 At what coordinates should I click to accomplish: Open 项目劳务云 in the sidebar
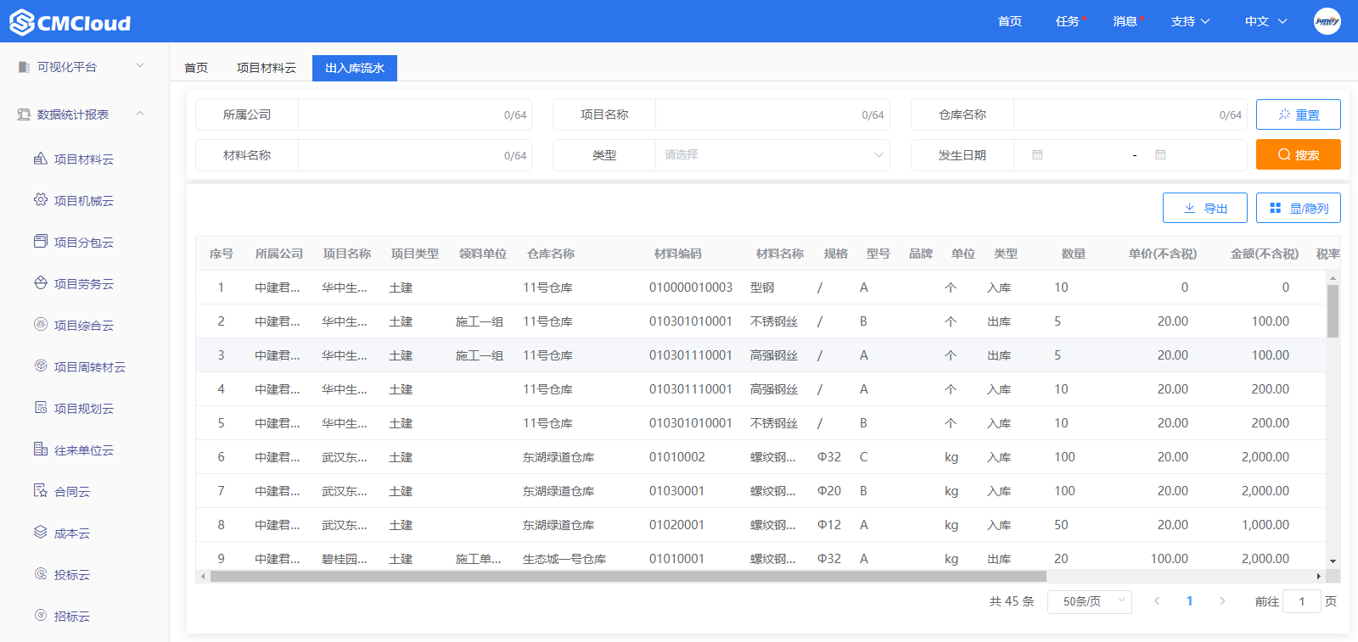(84, 284)
